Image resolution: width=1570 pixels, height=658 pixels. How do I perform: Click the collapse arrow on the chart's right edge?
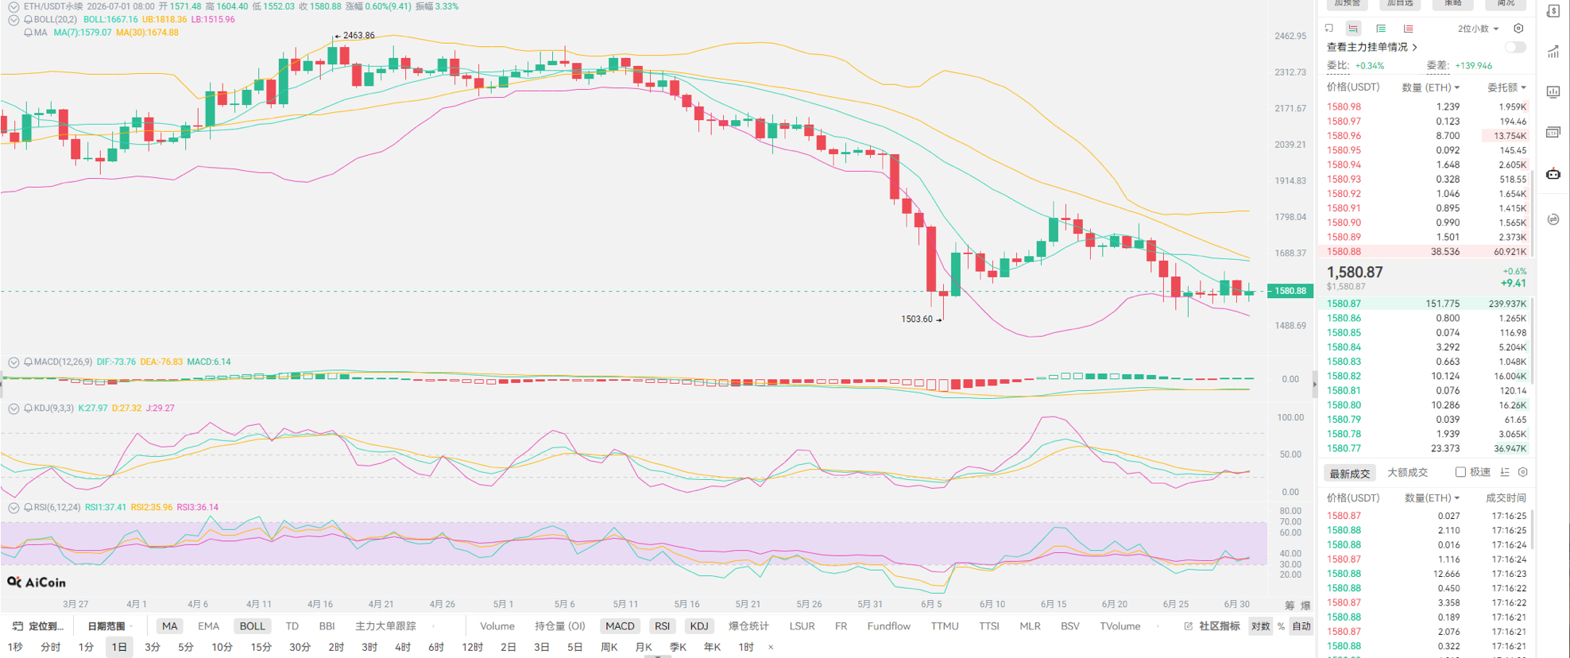1314,385
